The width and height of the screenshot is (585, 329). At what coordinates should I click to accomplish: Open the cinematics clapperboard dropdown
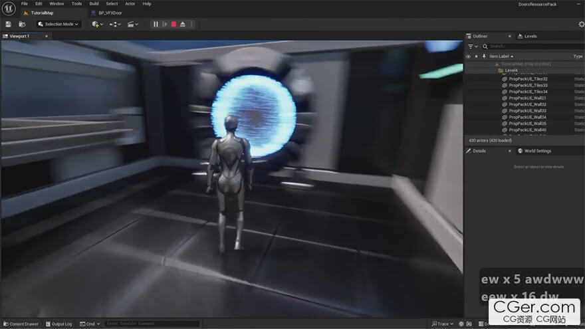click(x=133, y=24)
